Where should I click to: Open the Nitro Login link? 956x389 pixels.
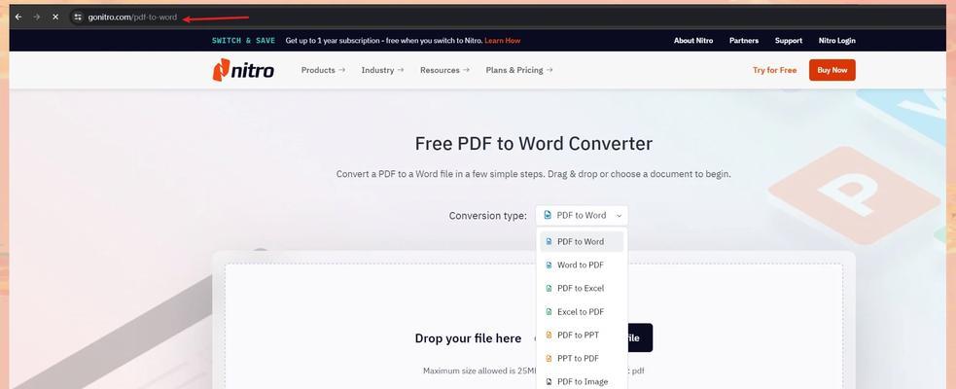pyautogui.click(x=836, y=41)
